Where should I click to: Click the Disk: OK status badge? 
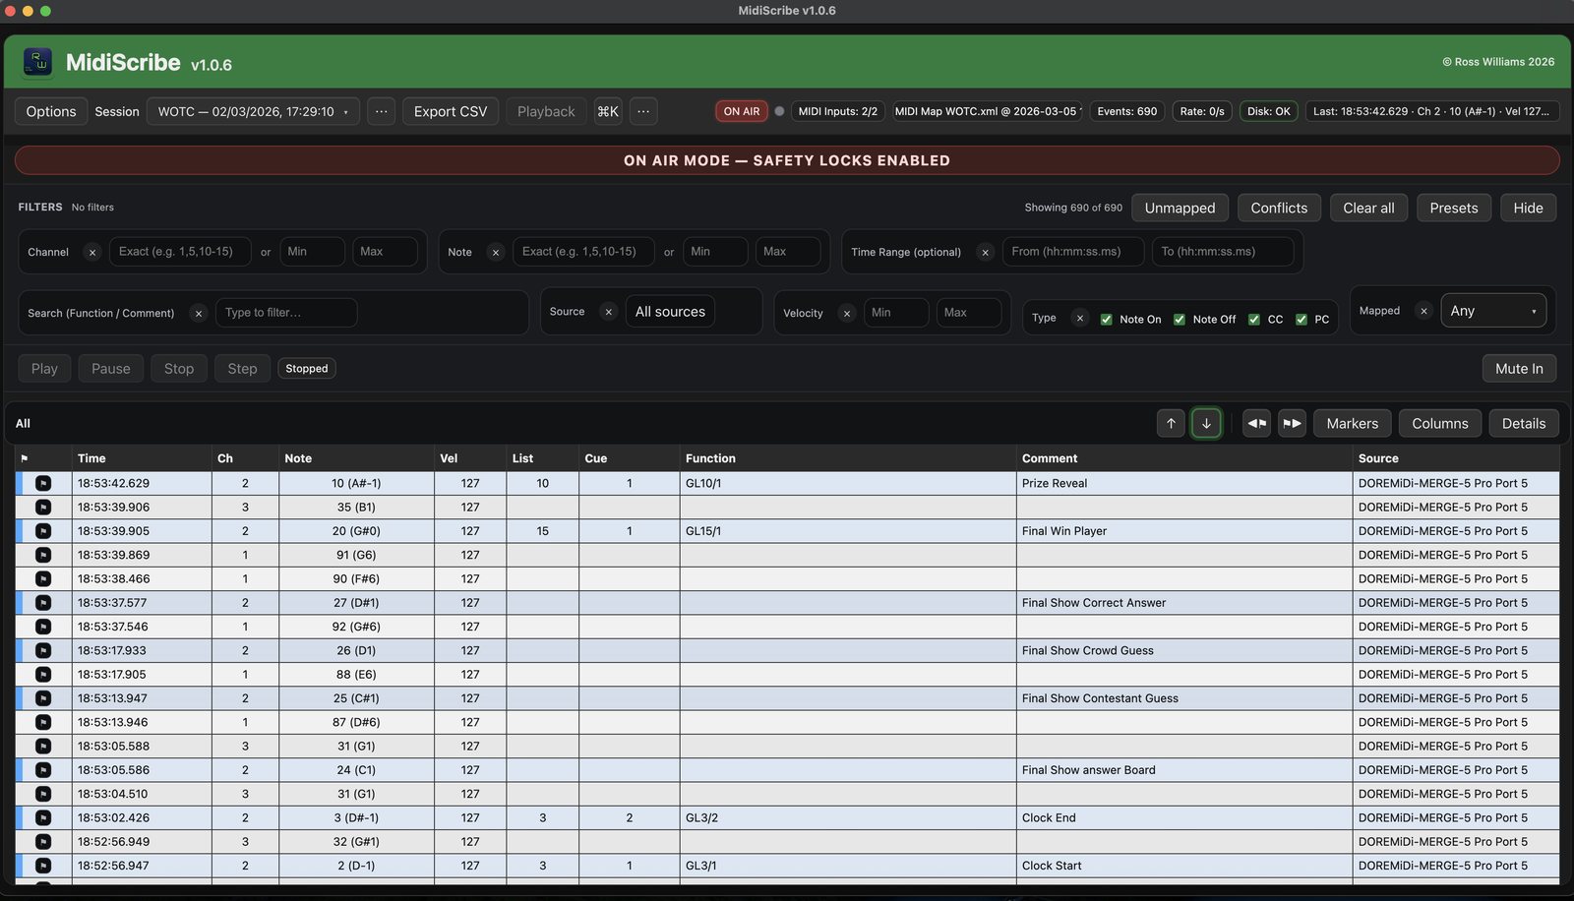coord(1269,111)
